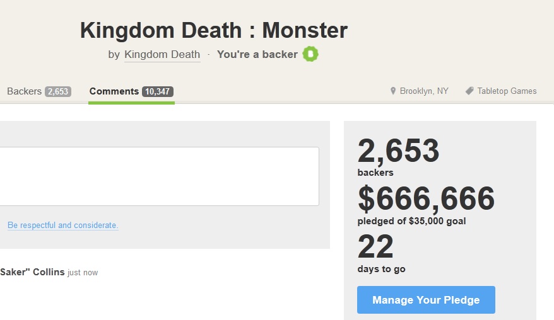The height and width of the screenshot is (320, 554).
Task: Click the large 2,653 backers statistic
Action: (x=398, y=151)
